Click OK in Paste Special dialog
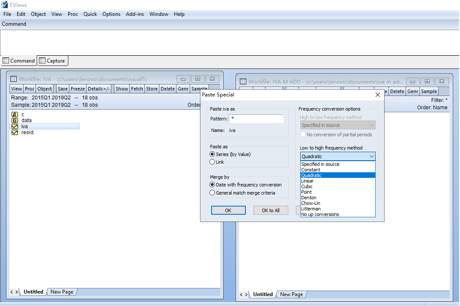 [228, 210]
